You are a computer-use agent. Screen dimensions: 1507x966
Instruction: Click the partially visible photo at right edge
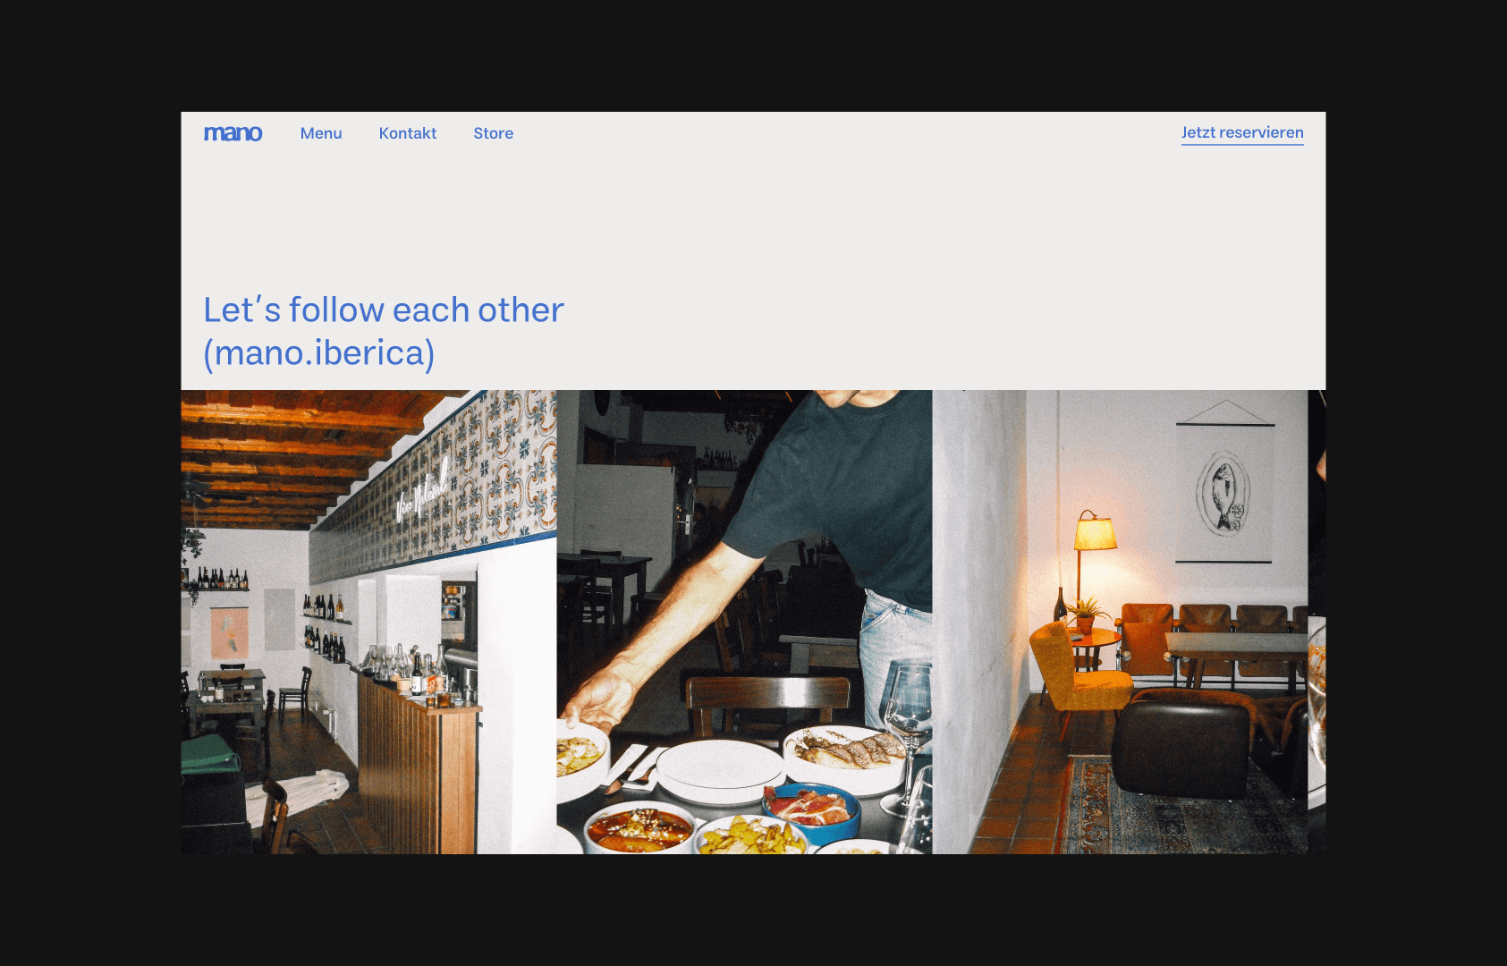(x=1317, y=622)
